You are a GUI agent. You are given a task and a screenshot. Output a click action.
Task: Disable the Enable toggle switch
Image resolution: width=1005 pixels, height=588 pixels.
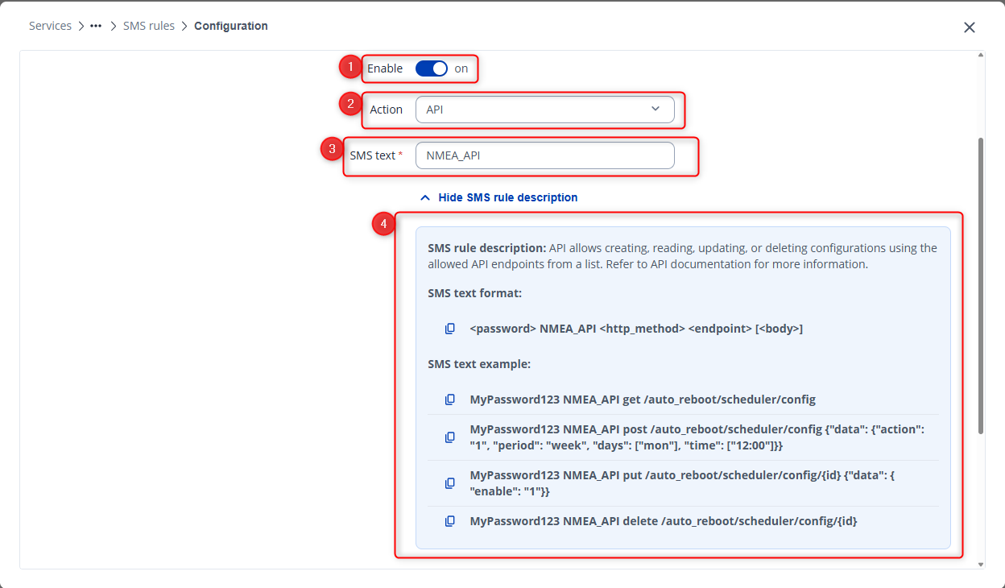(x=432, y=68)
